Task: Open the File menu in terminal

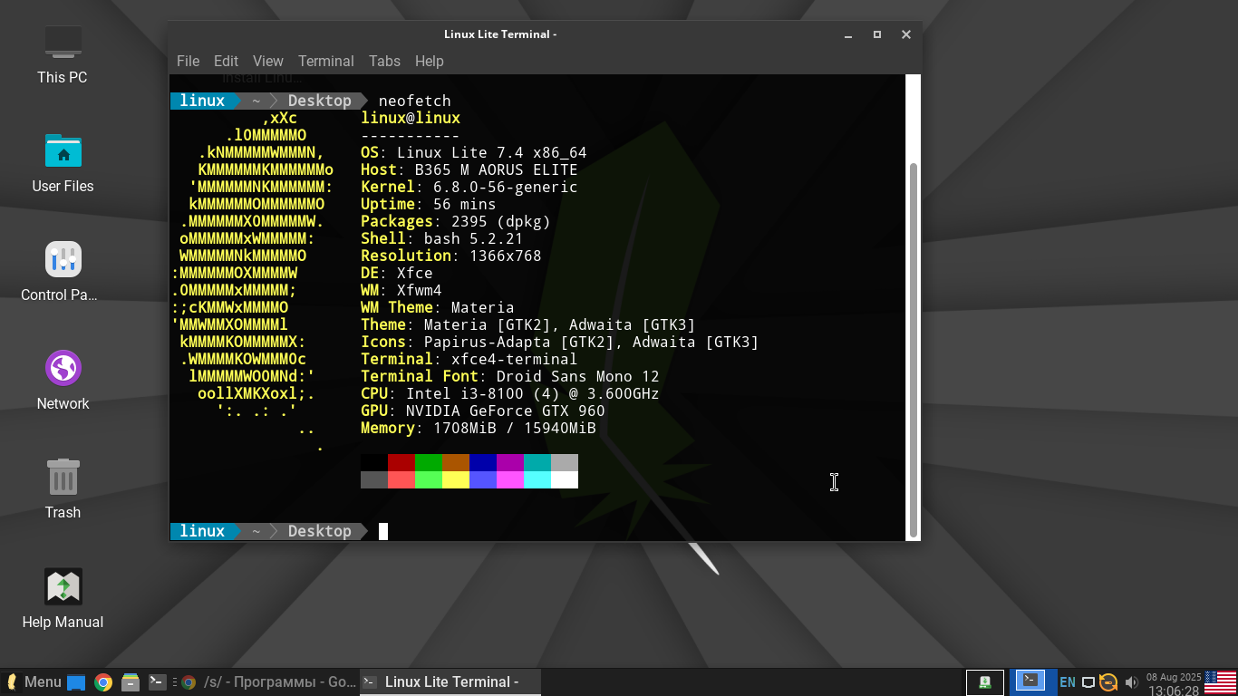Action: pos(189,61)
